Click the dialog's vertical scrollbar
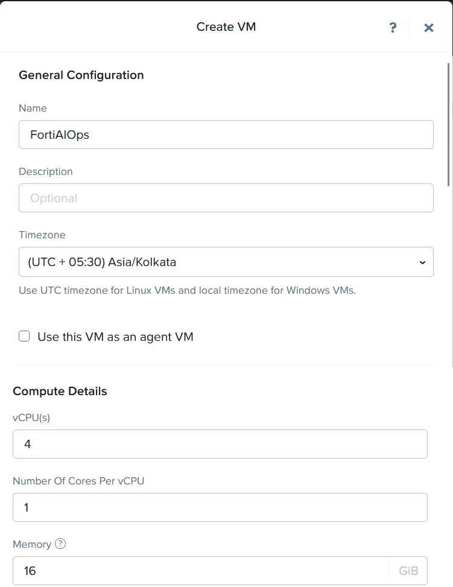This screenshot has height=587, width=453. click(x=449, y=124)
